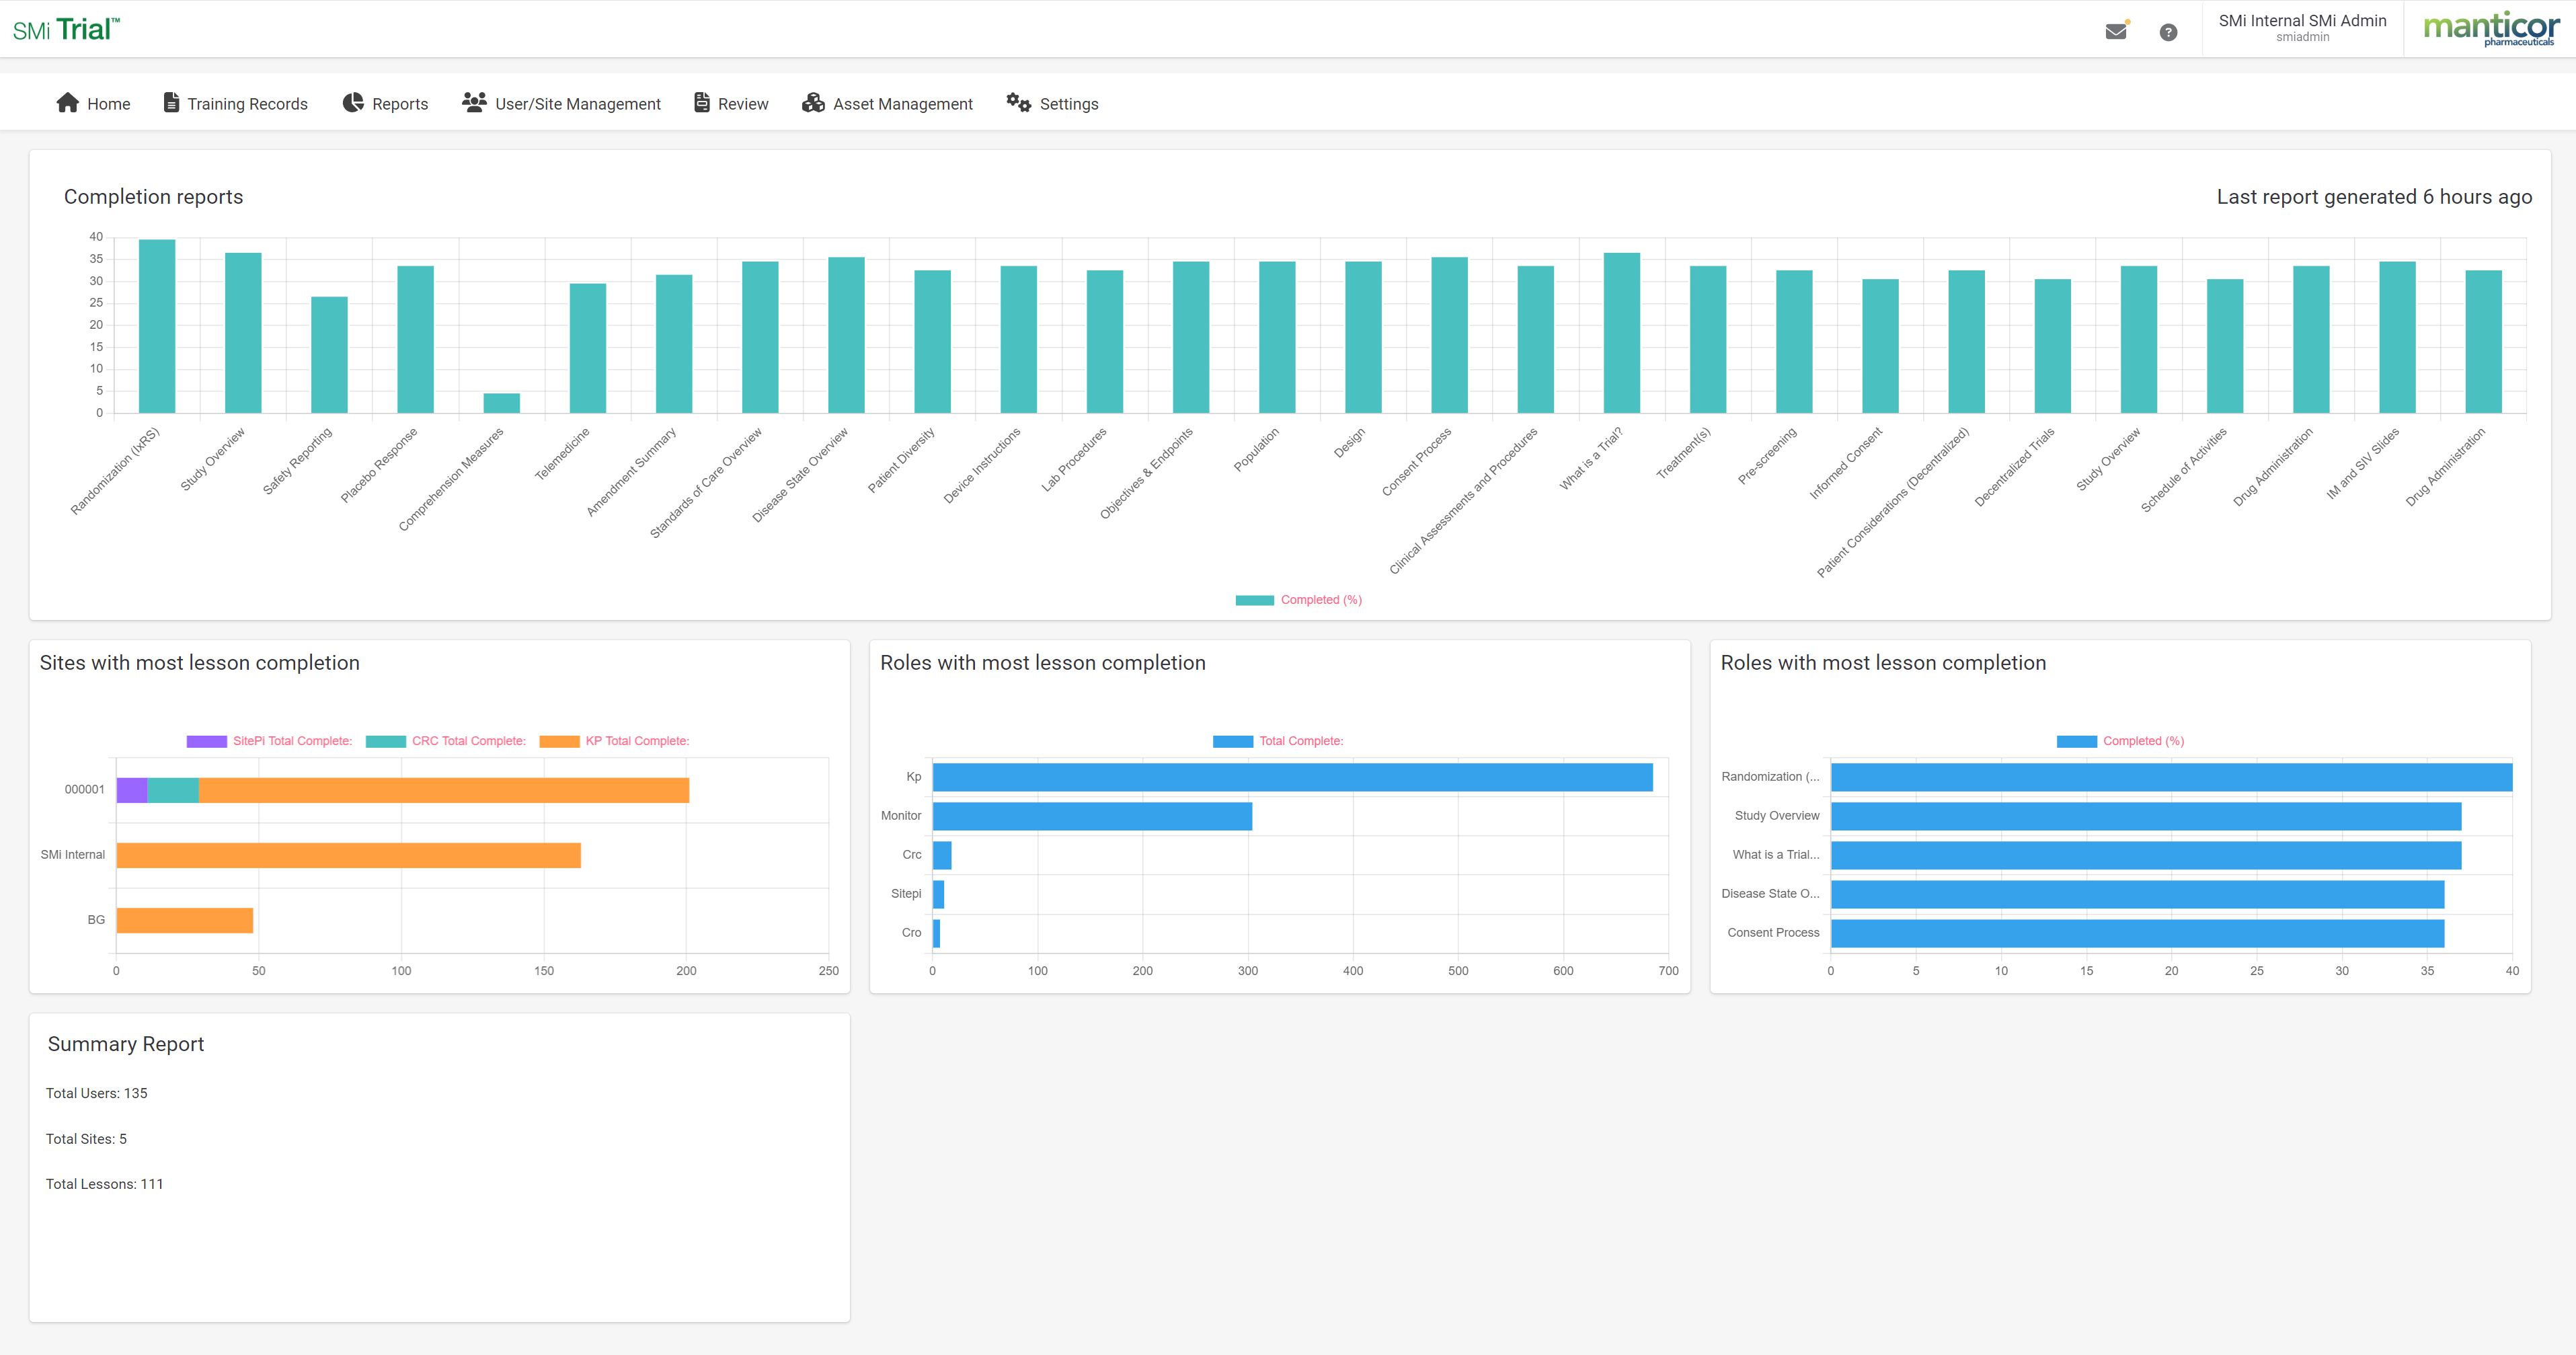Open the Training Records menu item
Viewport: 2576px width, 1355px height.
click(247, 104)
